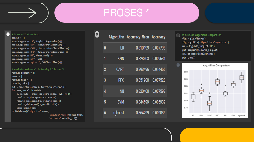Select the CART algorithm cell
Screen dimensions: 254x142
(120, 69)
